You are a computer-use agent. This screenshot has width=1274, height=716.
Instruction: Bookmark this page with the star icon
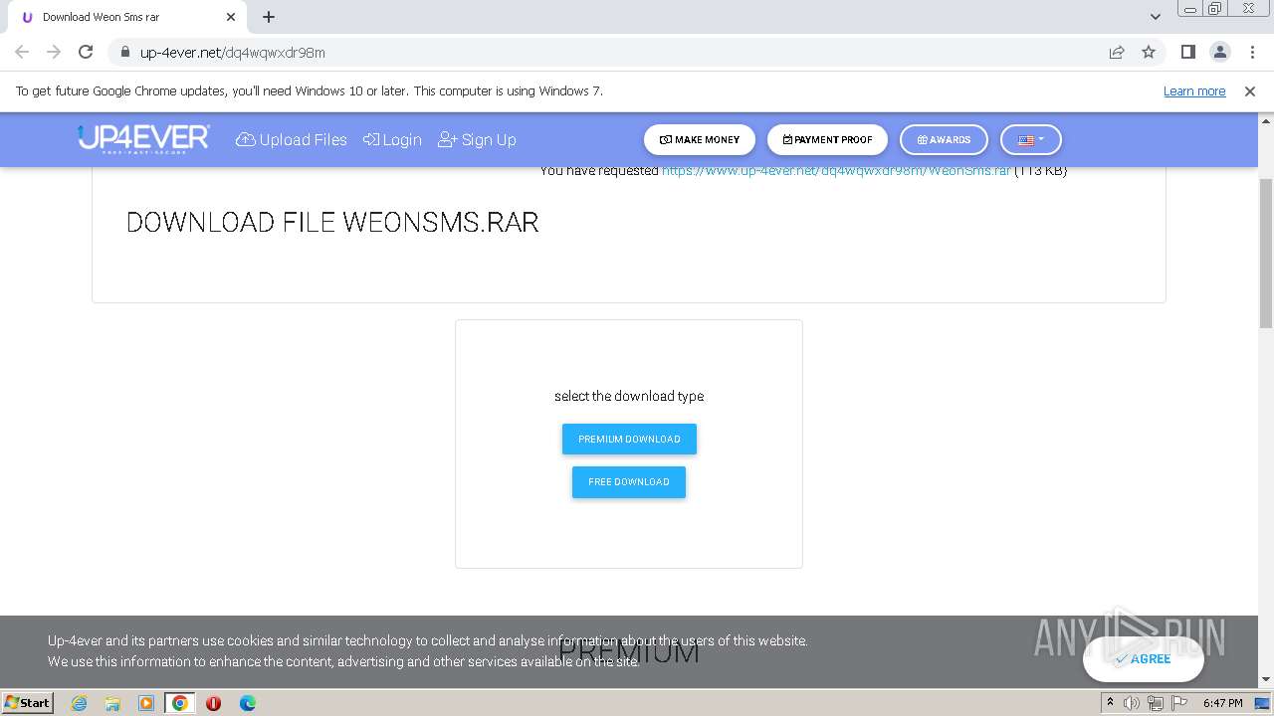pos(1149,52)
